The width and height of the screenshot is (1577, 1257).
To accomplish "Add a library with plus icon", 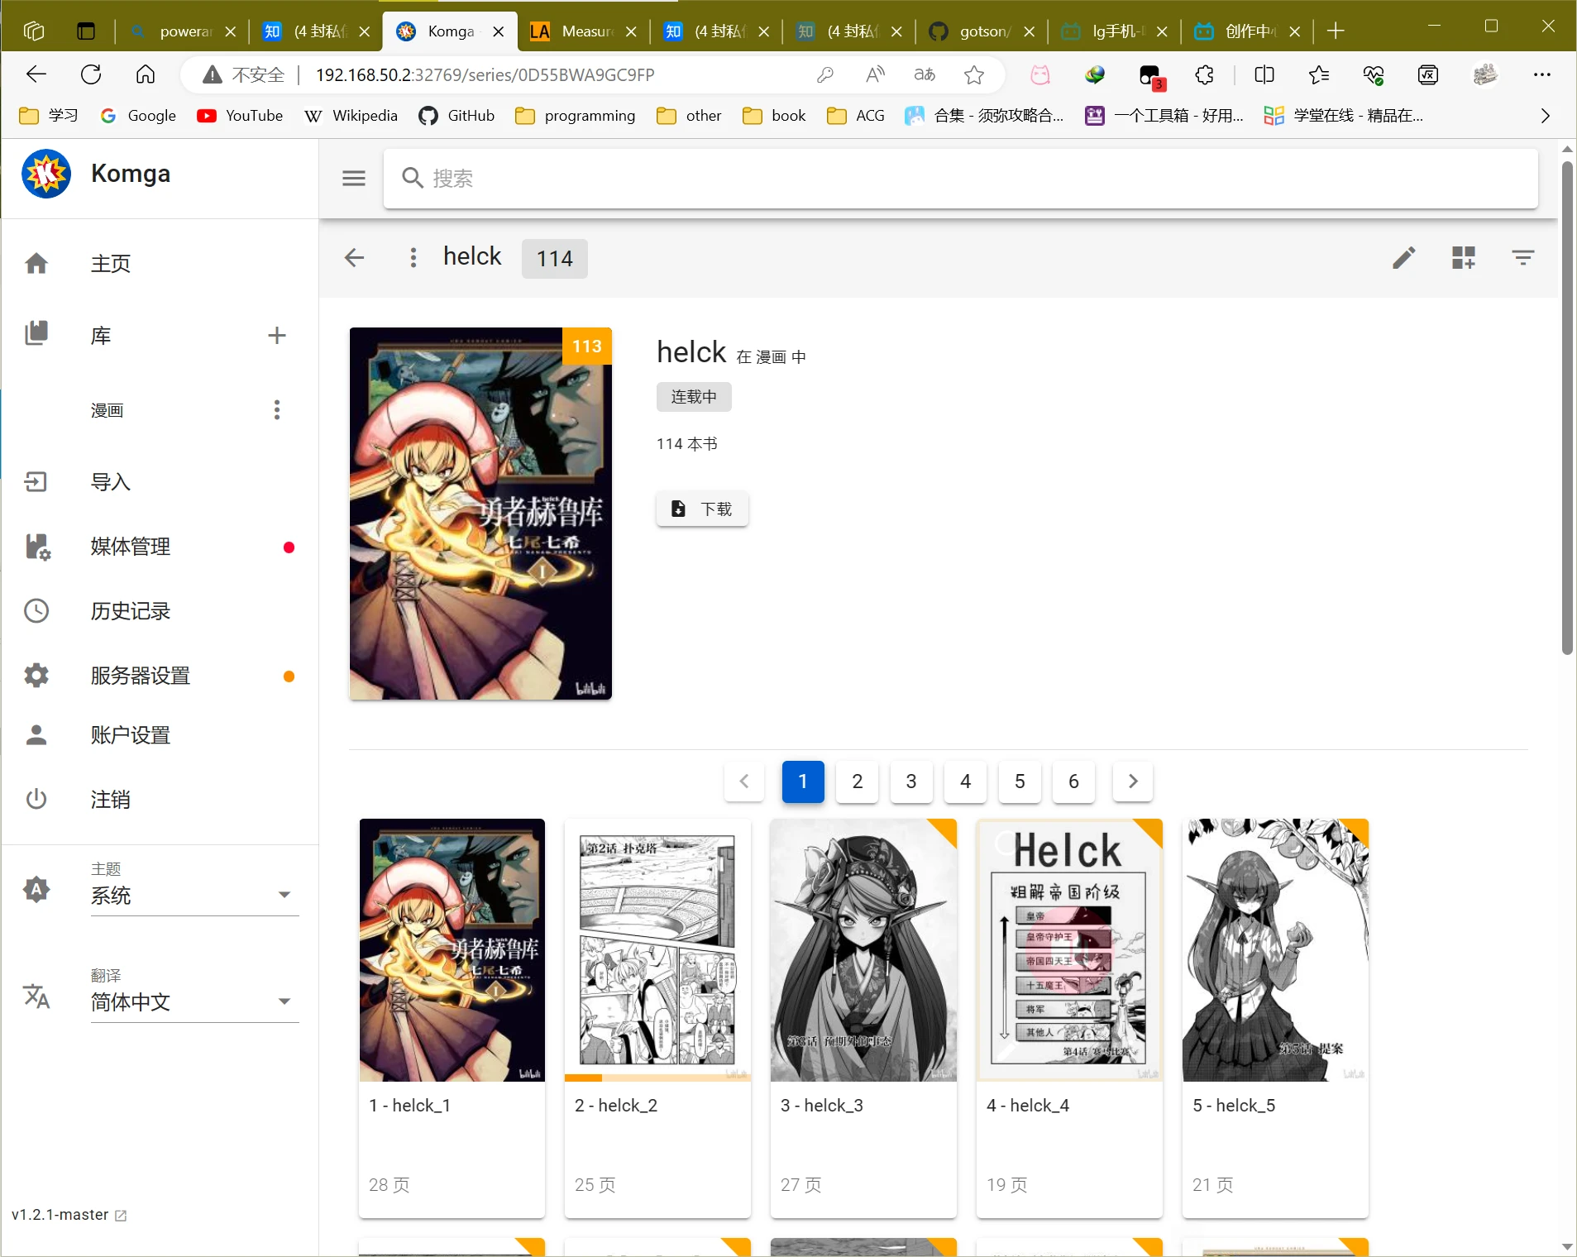I will tap(277, 335).
